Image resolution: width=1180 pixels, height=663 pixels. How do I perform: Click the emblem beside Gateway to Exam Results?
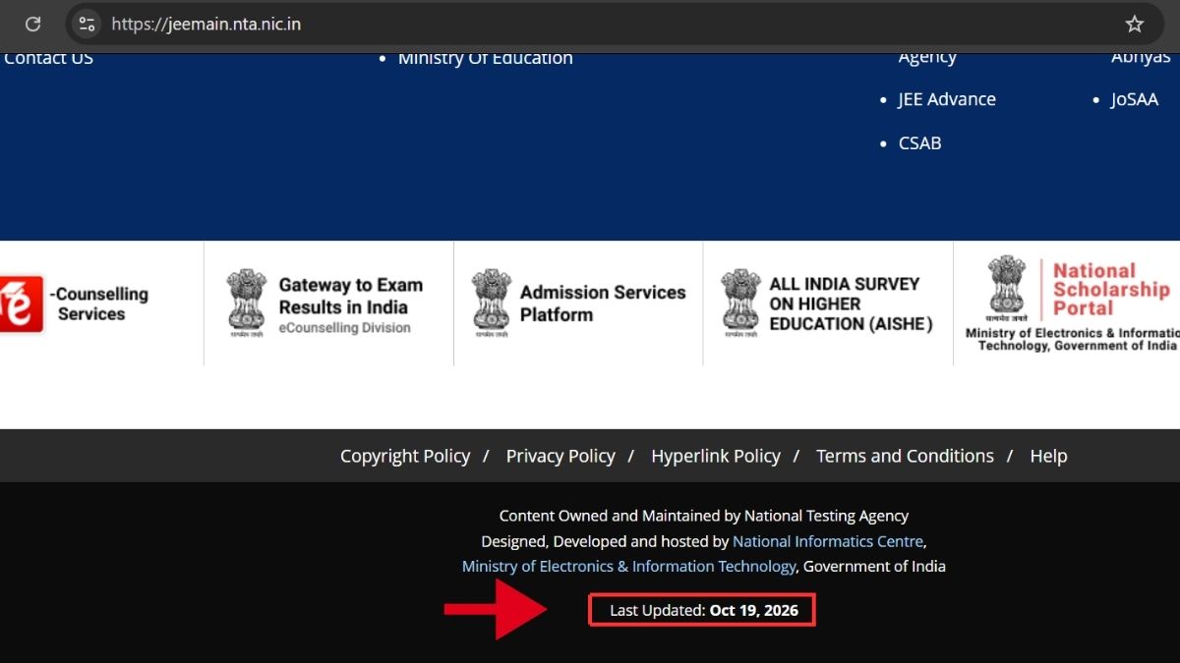pyautogui.click(x=247, y=304)
